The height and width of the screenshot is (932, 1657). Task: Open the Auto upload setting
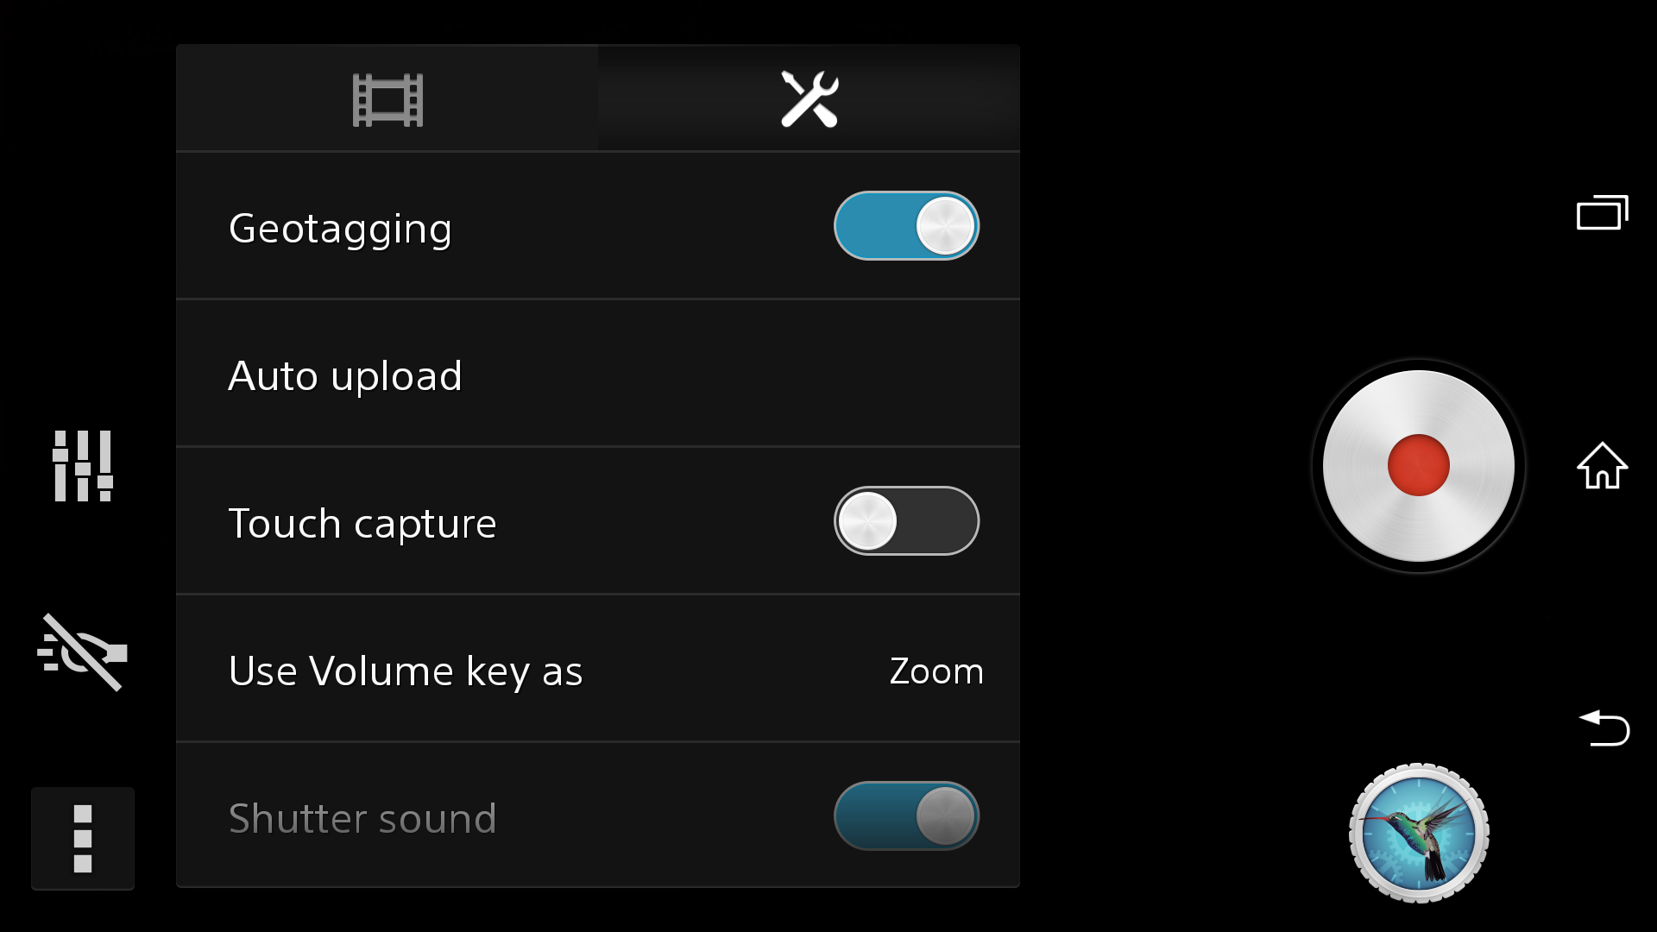click(x=598, y=374)
